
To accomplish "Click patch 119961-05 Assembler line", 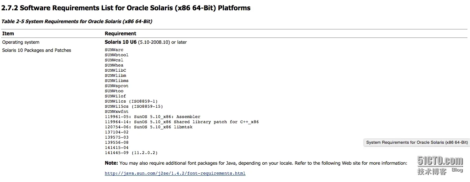I will (x=153, y=117).
